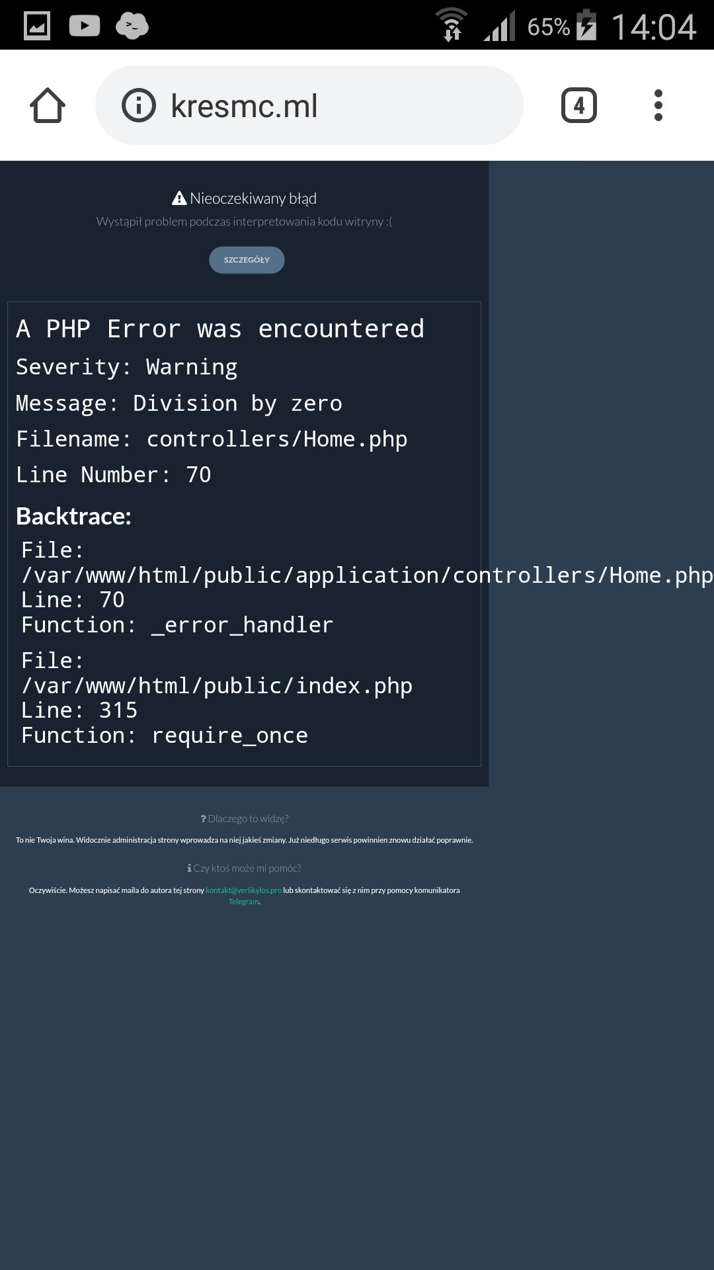Tap the Wi-Fi status icon
714x1270 pixels.
(x=452, y=25)
